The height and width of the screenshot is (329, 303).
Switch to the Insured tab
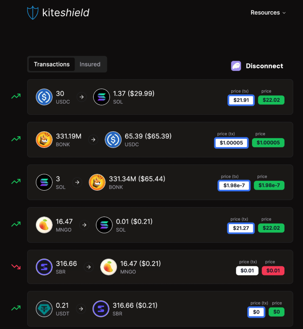click(x=90, y=64)
